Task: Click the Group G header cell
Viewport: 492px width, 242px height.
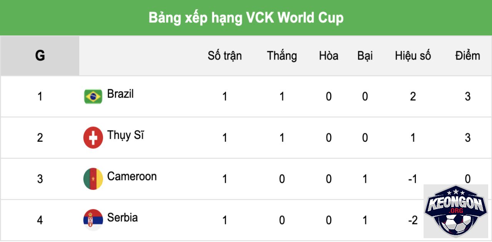Action: [40, 56]
